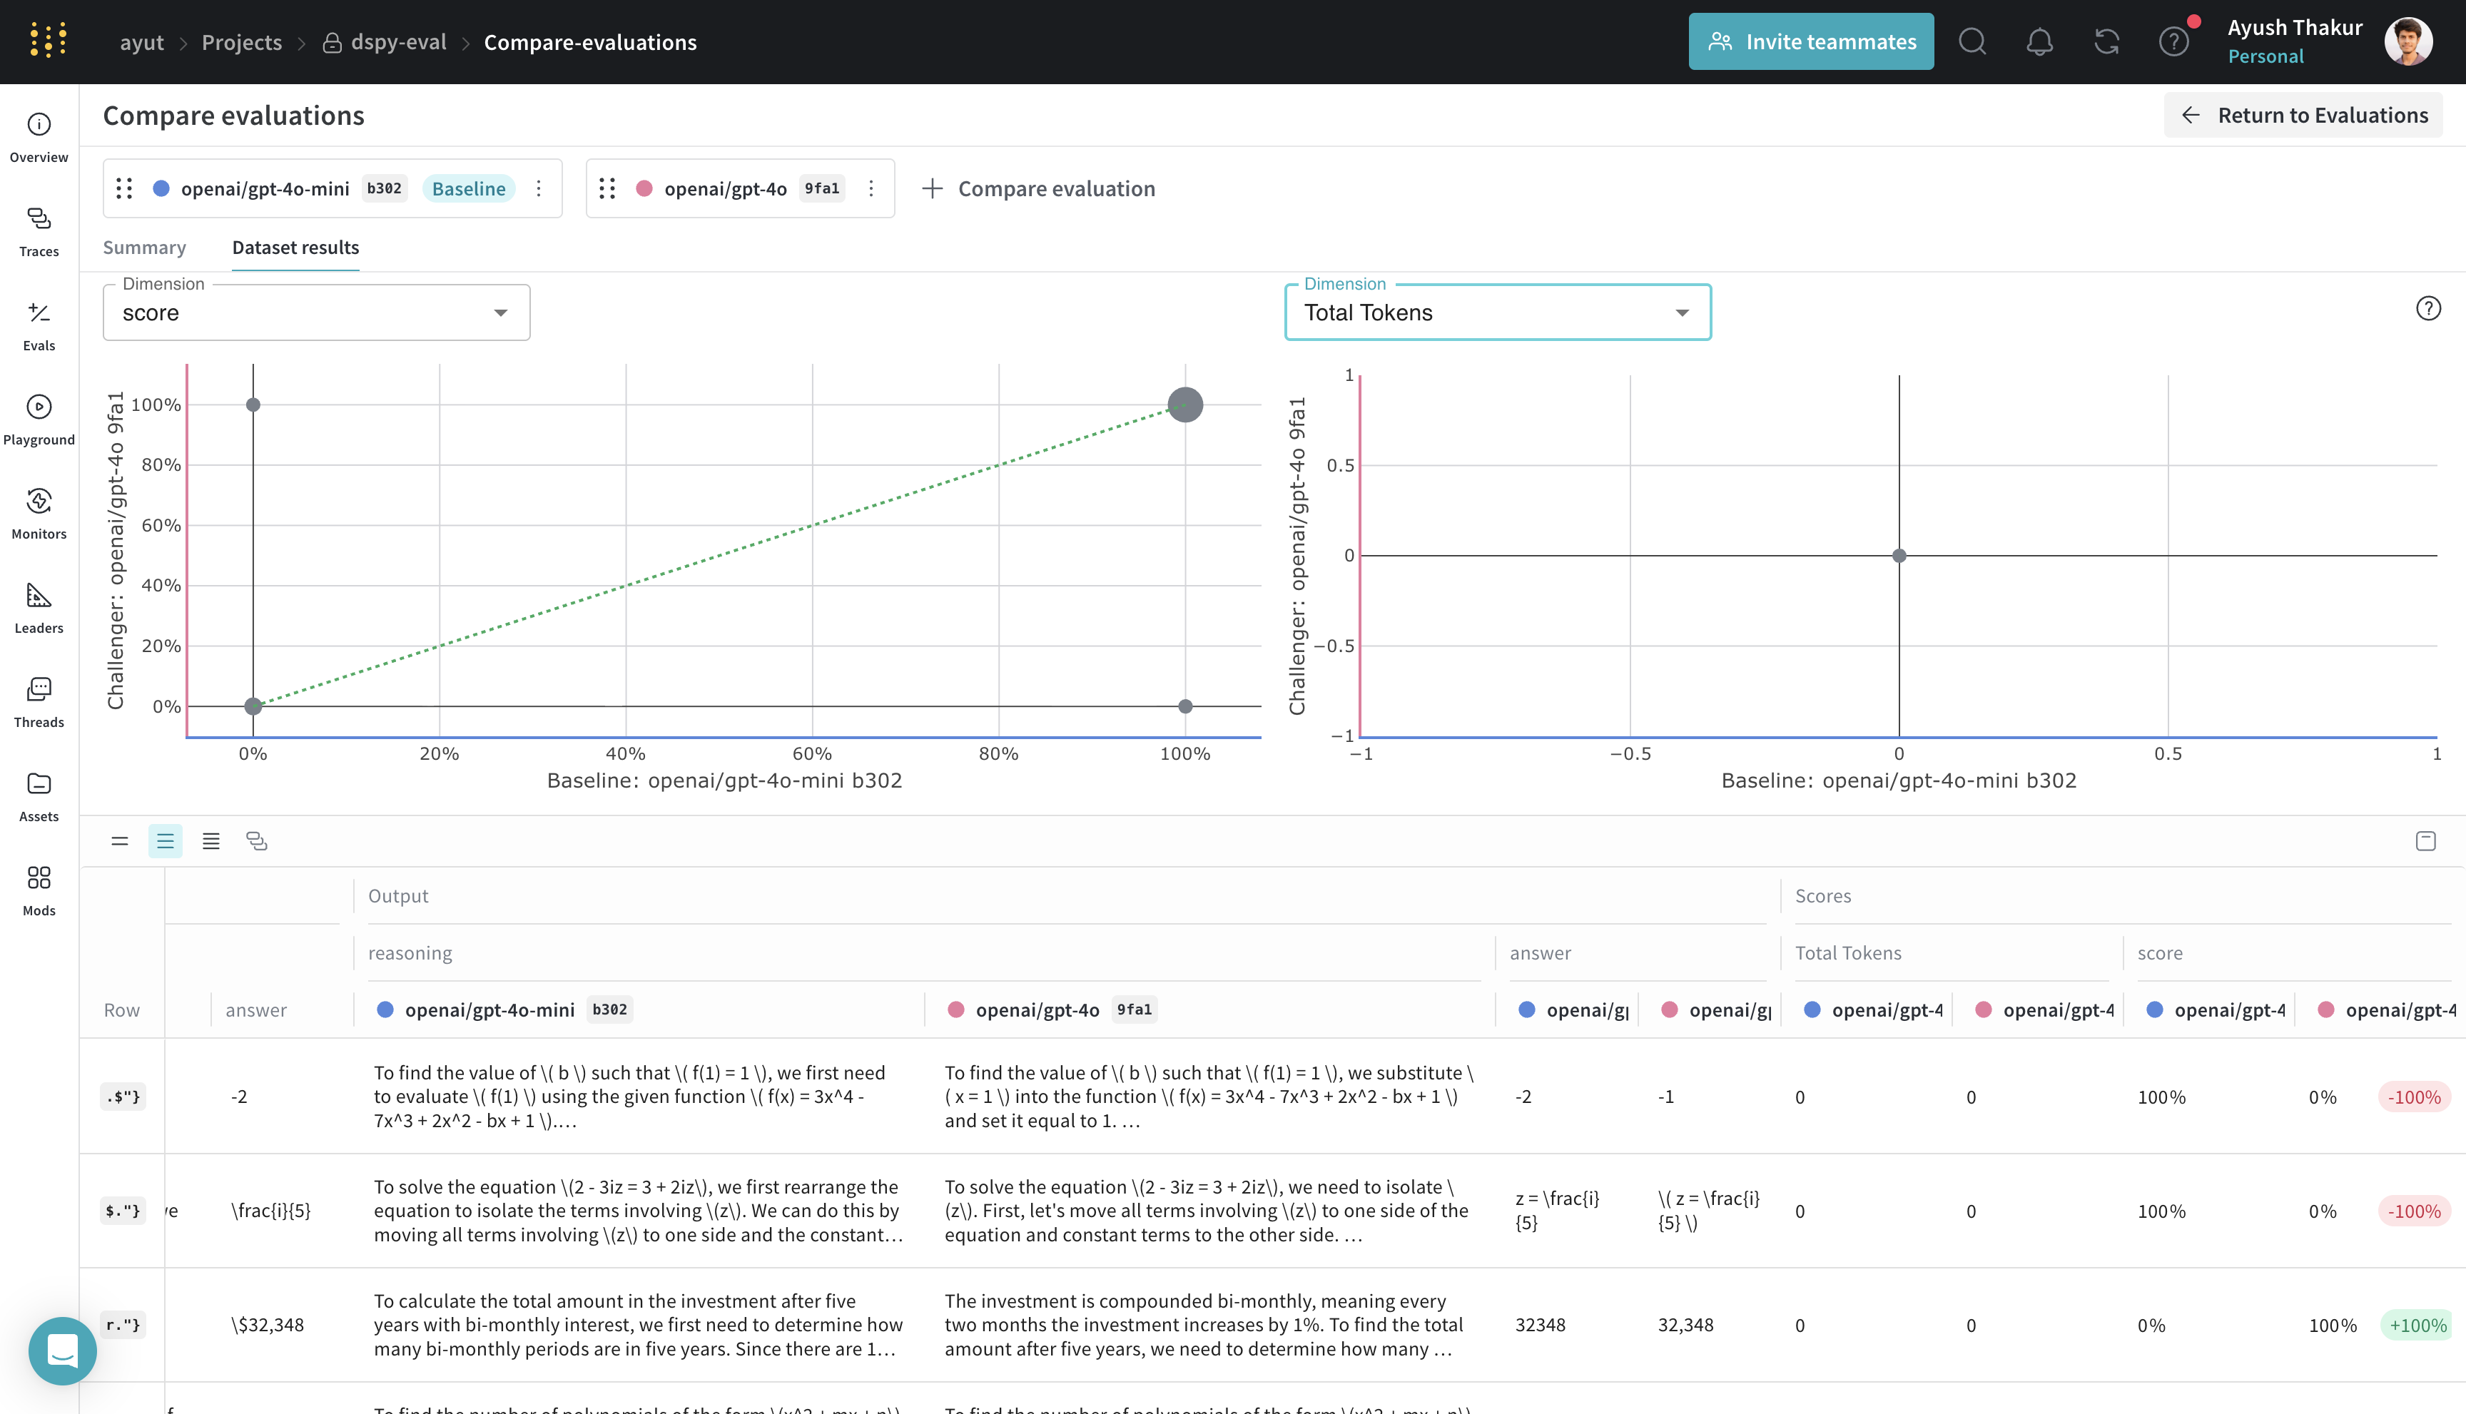2466x1414 pixels.
Task: Click the Compare-evaluations breadcrumb
Action: click(x=591, y=42)
